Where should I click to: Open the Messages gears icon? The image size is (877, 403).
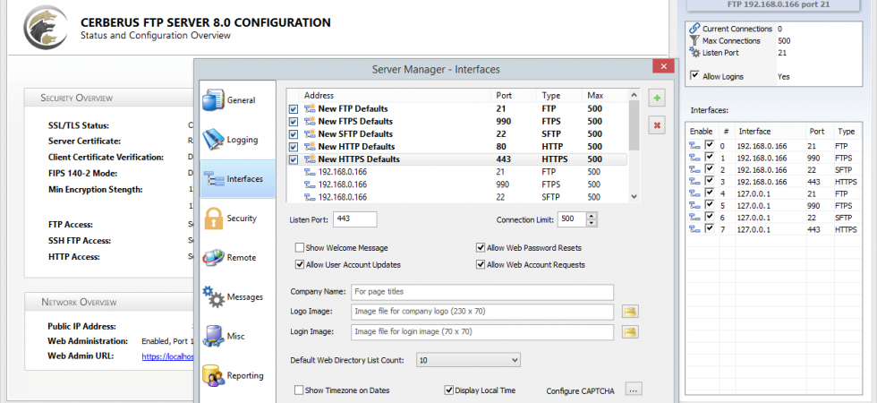tap(213, 296)
